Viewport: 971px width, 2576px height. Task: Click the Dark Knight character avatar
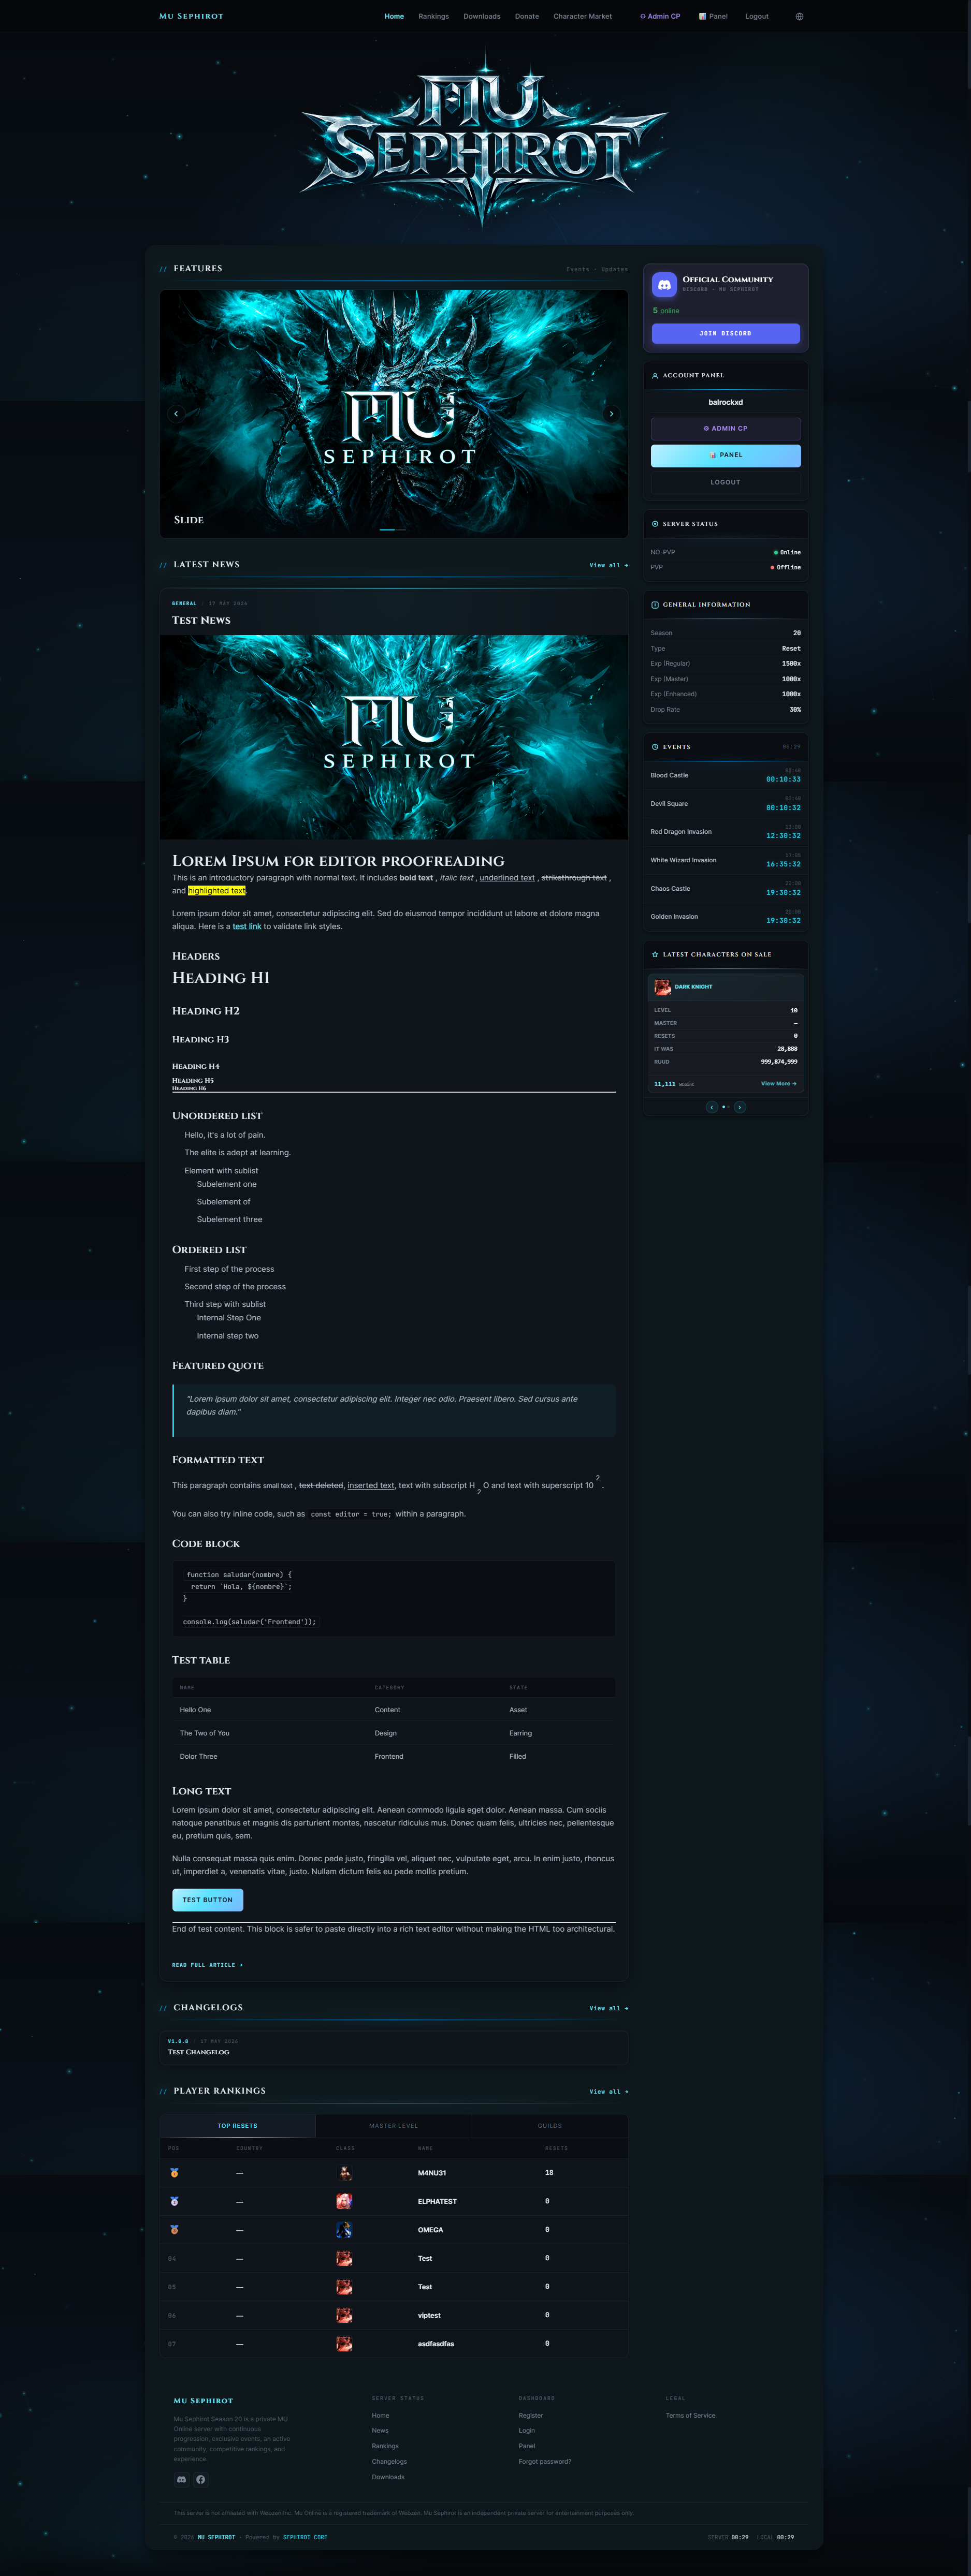click(663, 987)
